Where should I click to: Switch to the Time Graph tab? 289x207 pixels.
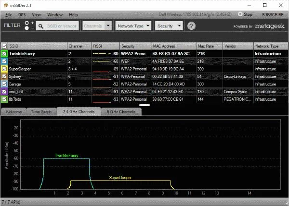pos(41,111)
